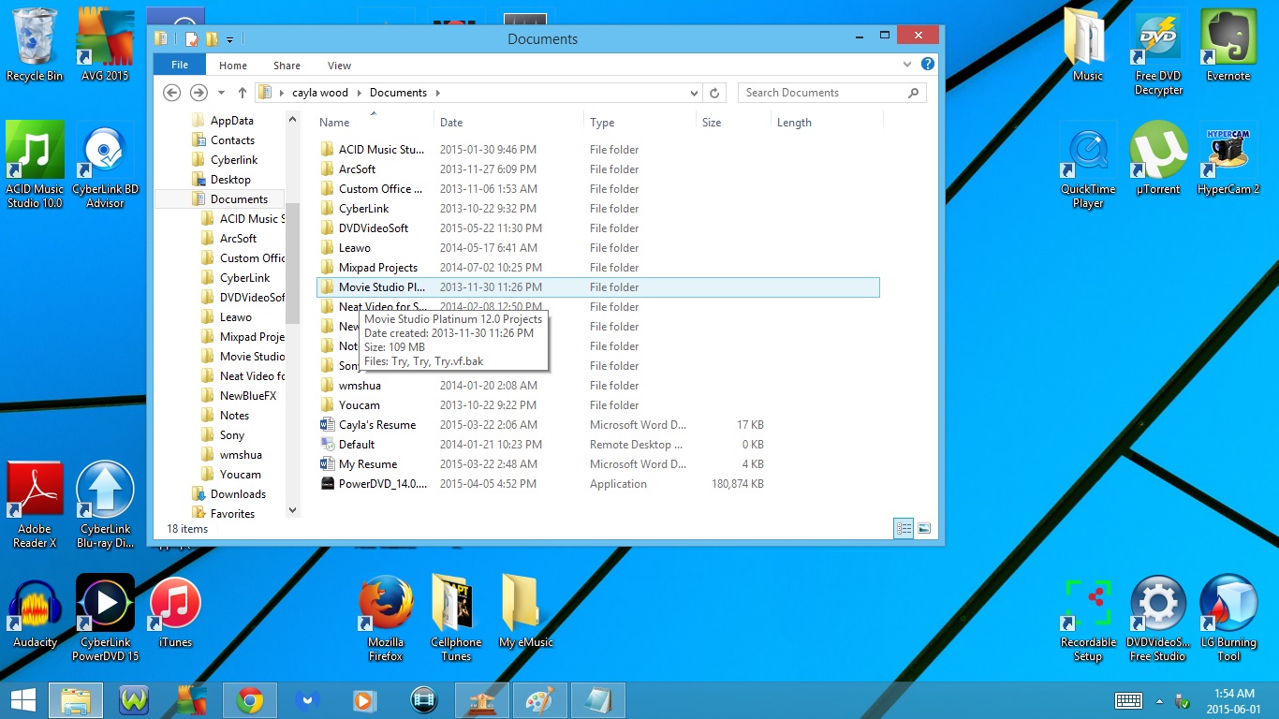Expand the cayla wood breadcrumb arrow
The height and width of the screenshot is (719, 1279).
[360, 93]
